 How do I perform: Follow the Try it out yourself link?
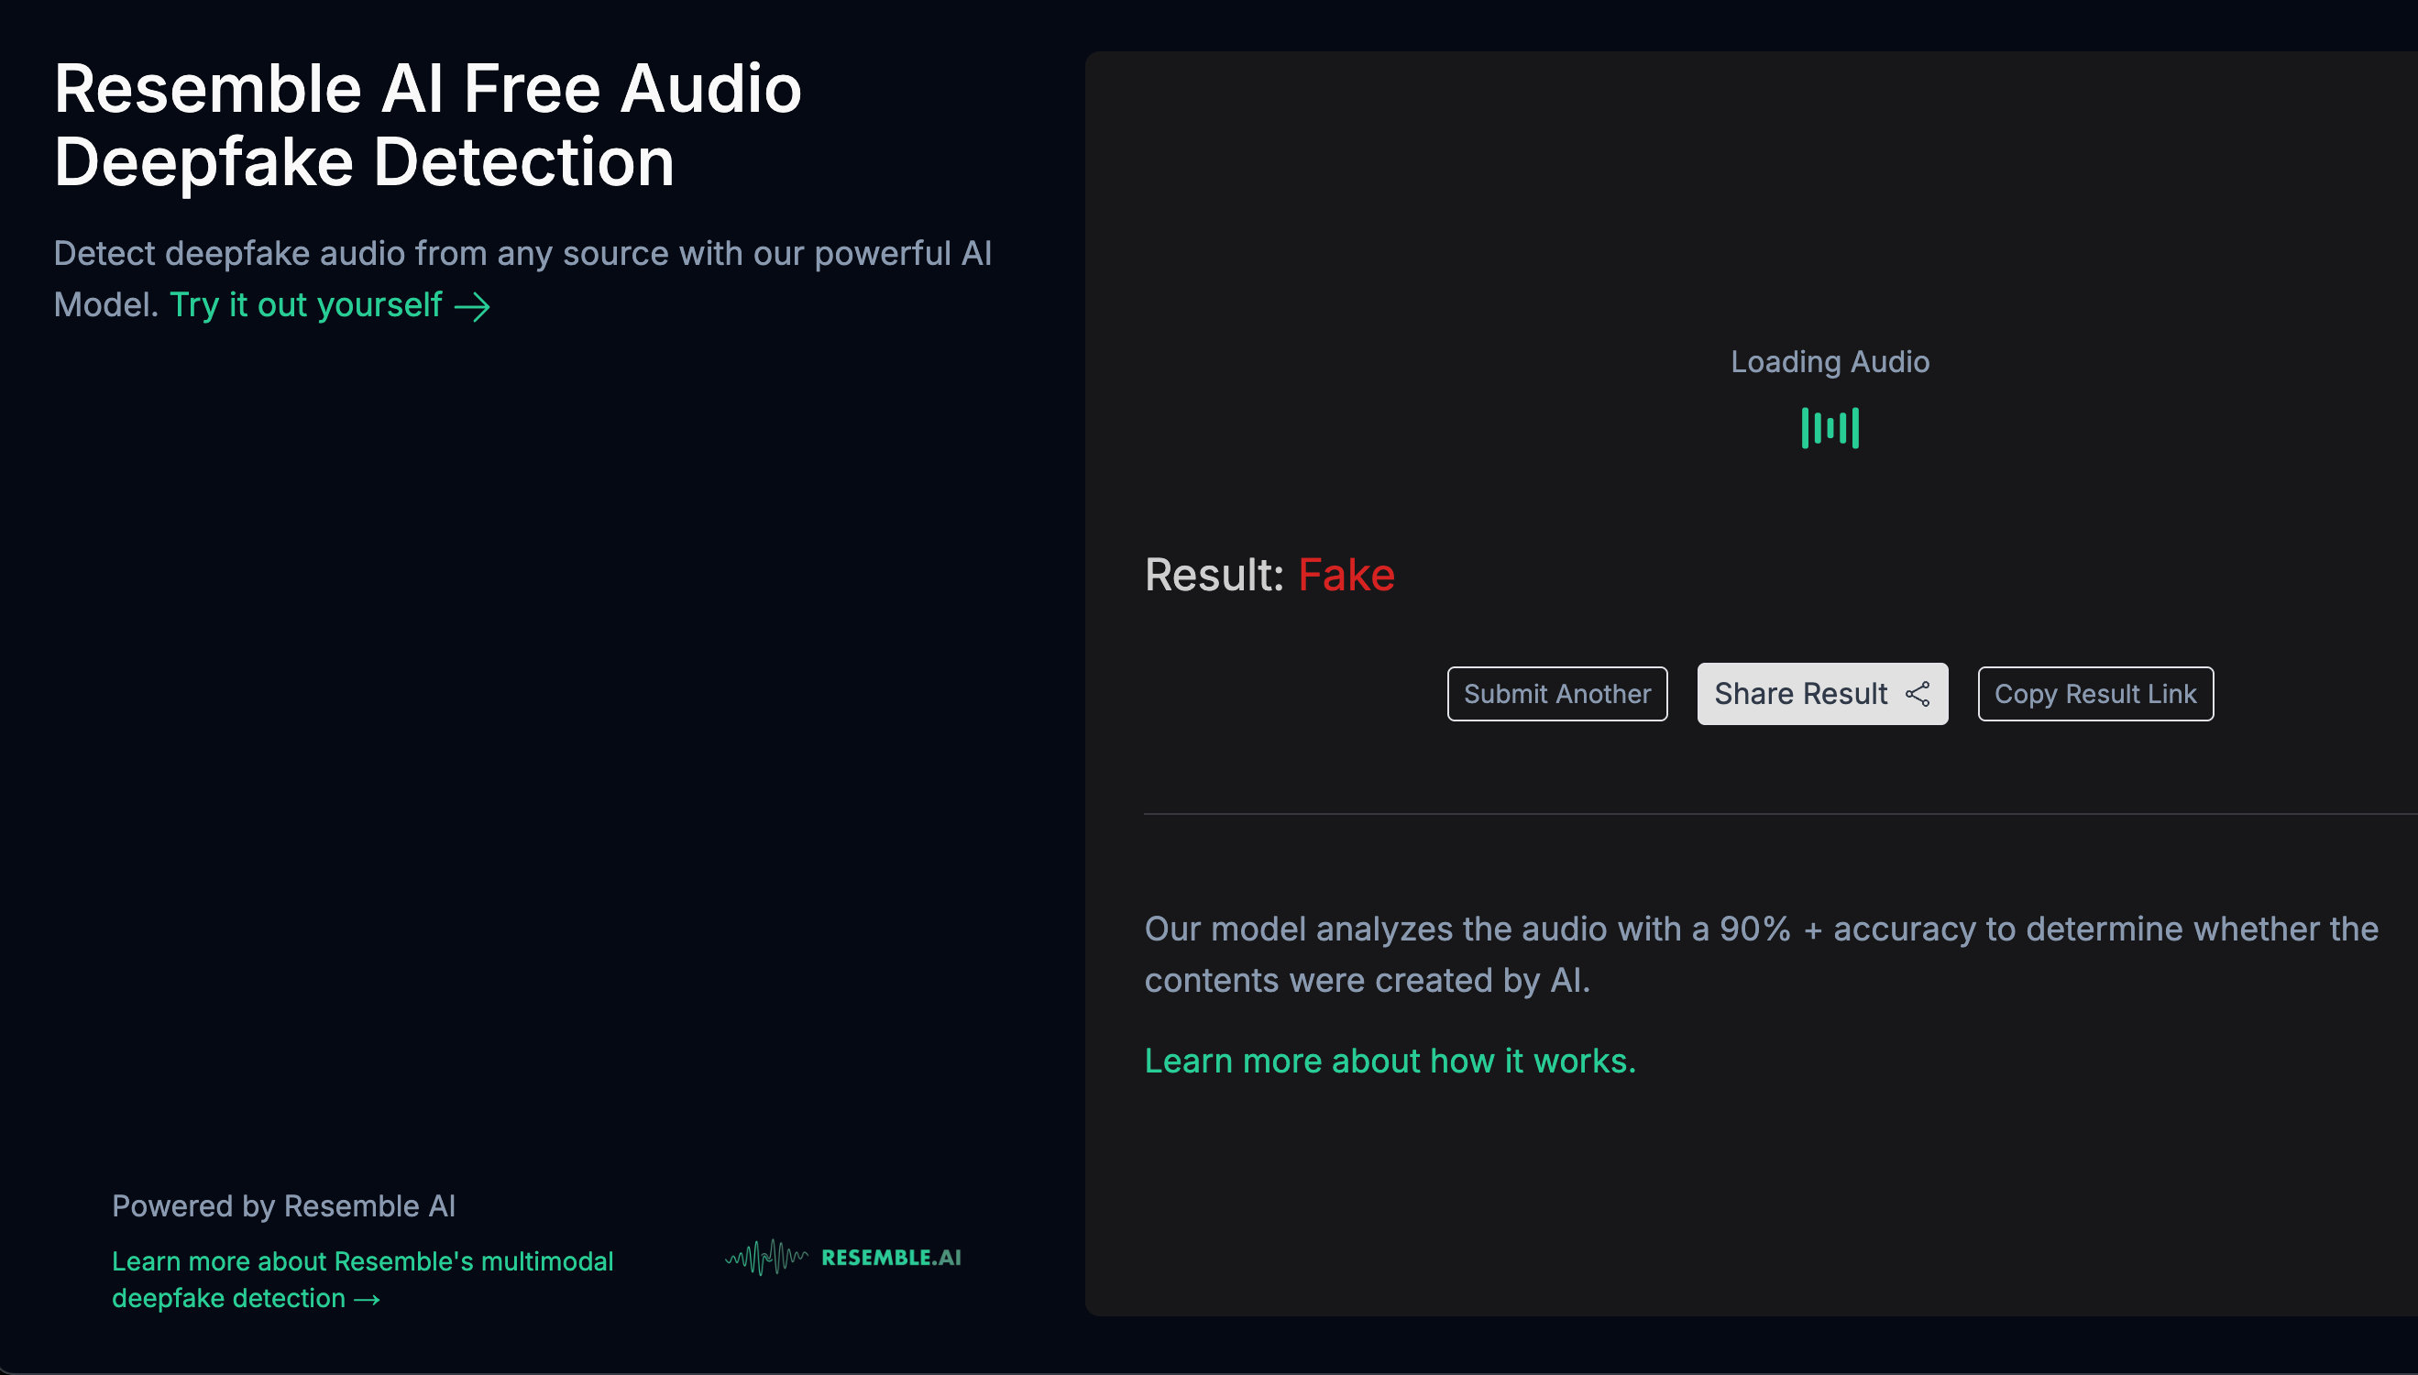[329, 305]
